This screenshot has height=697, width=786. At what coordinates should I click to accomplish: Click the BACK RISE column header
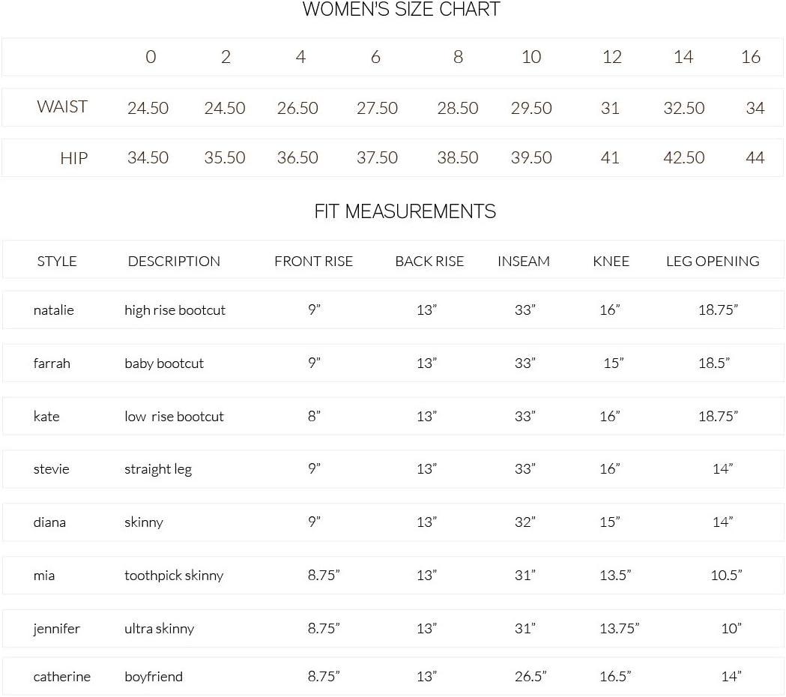[x=429, y=261]
